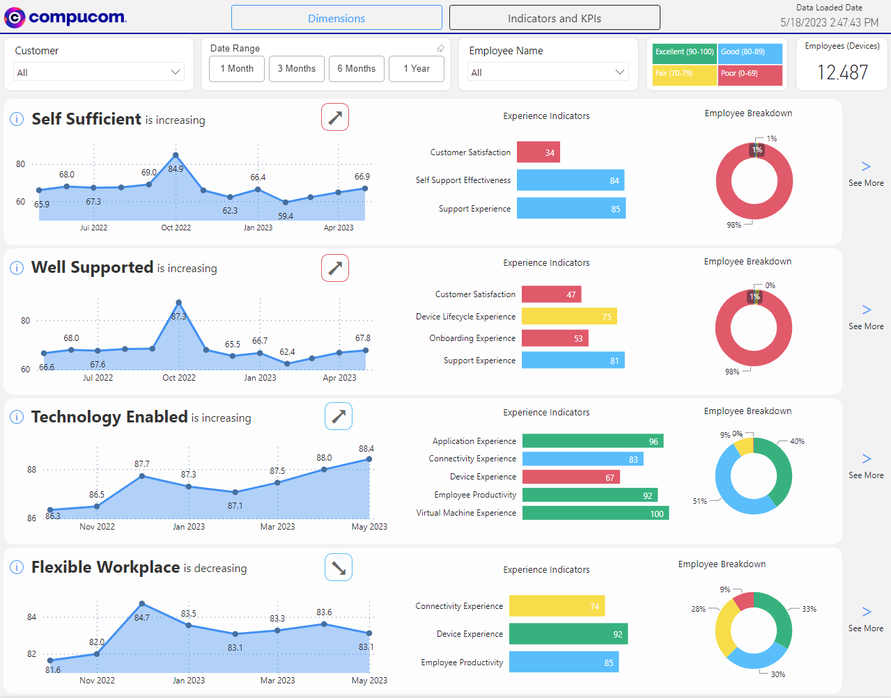Image resolution: width=891 pixels, height=698 pixels.
Task: Click the Technology Enabled upward trend arrow icon
Action: [x=339, y=417]
